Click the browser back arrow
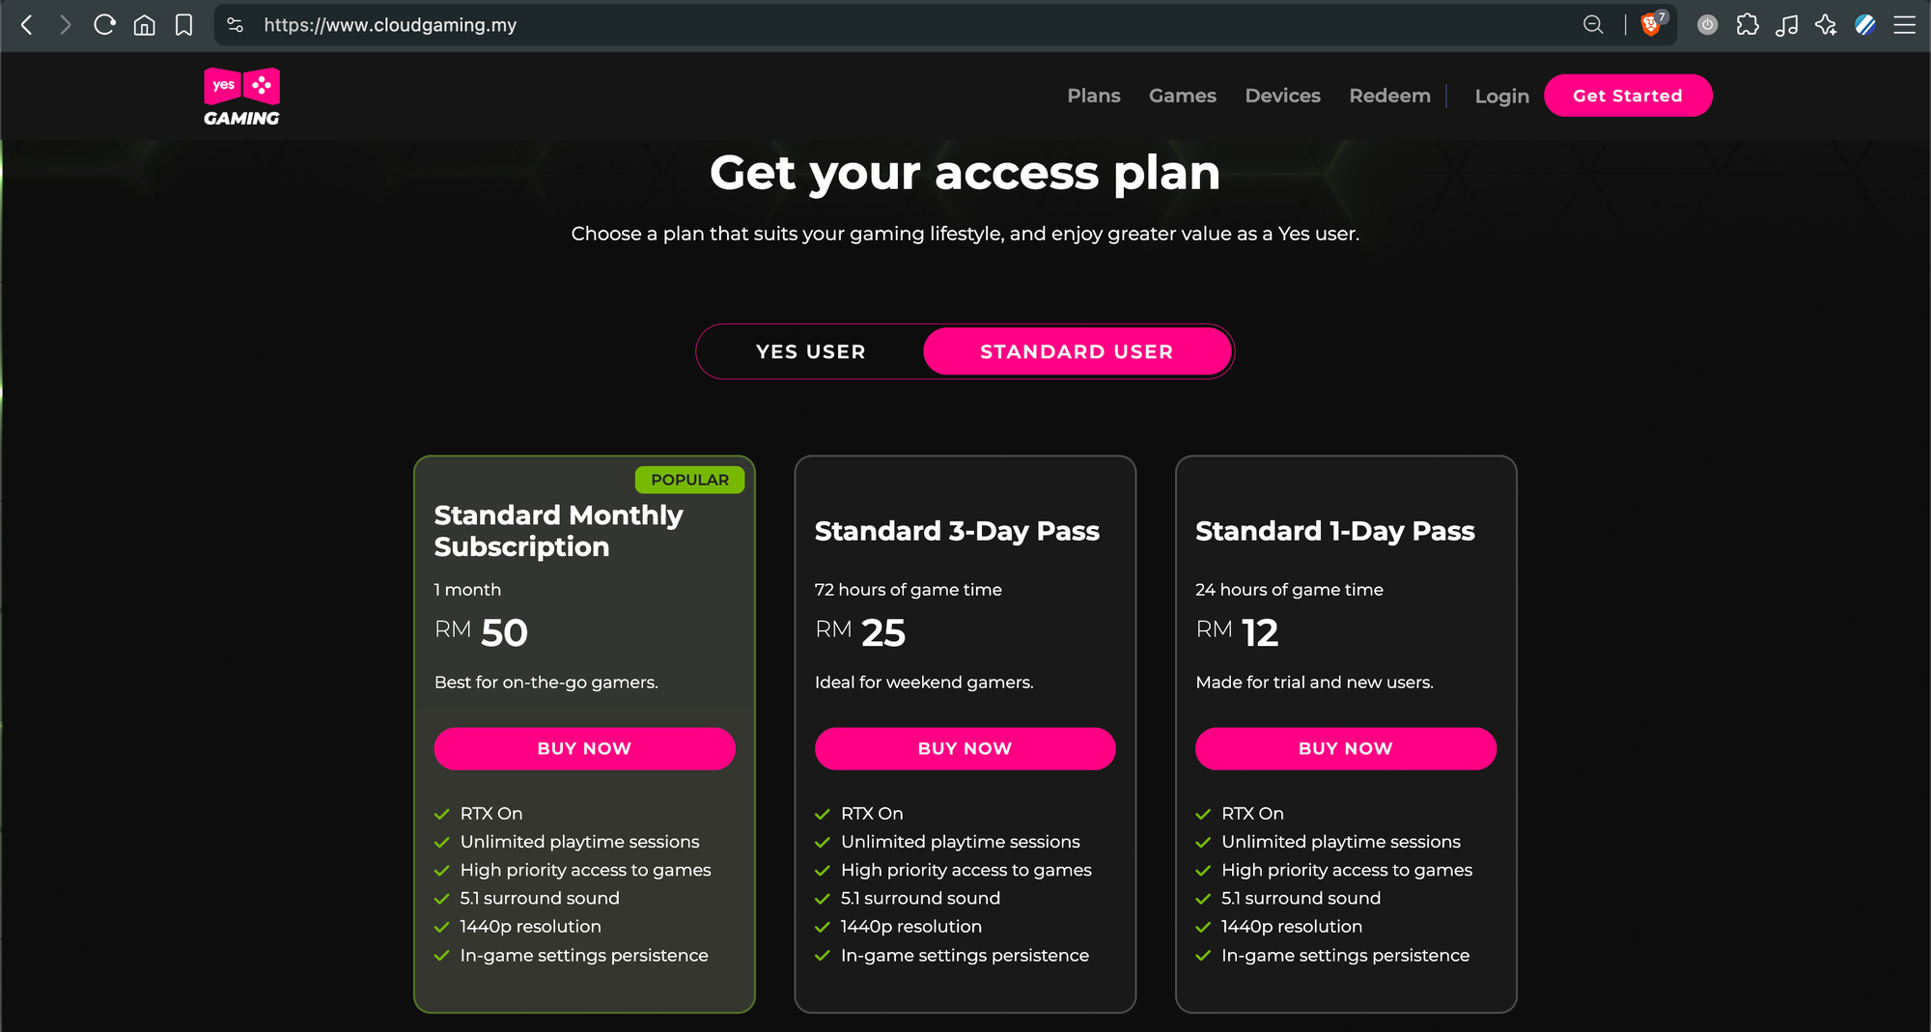 (x=27, y=25)
